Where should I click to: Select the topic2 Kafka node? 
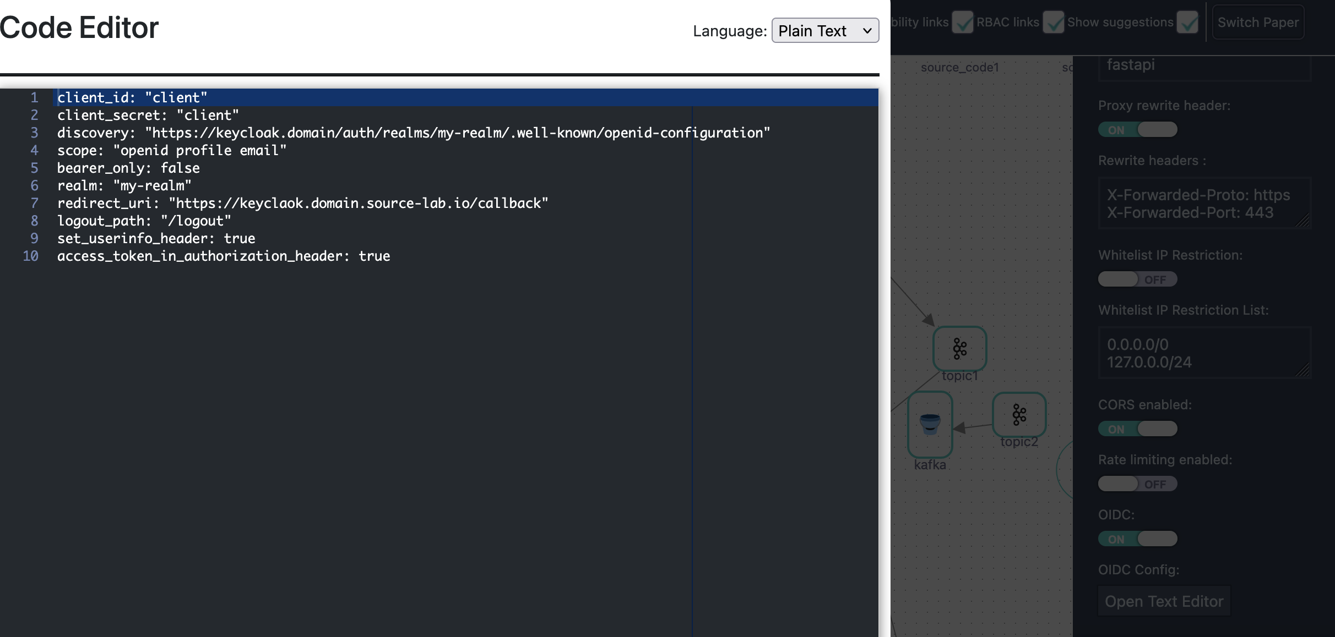pos(1019,415)
